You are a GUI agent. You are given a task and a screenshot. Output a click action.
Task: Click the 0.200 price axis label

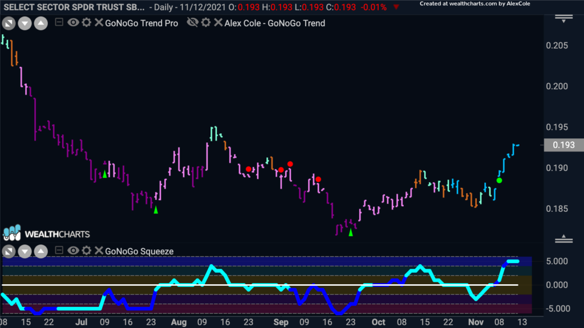(x=557, y=87)
